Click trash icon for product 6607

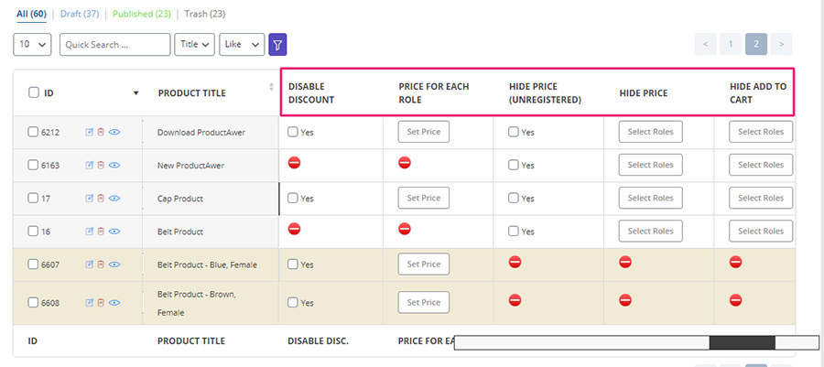click(x=101, y=264)
